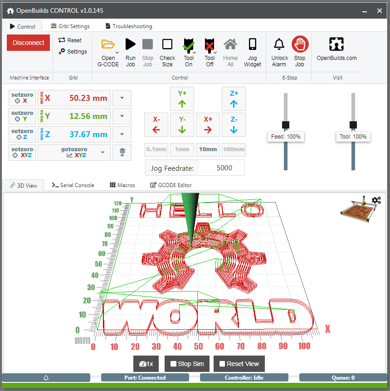Open the Jog Widget

[x=253, y=45]
